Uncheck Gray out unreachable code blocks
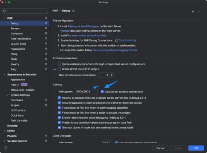Image resolution: width=207 pixels, height=153 pixels. [59, 127]
